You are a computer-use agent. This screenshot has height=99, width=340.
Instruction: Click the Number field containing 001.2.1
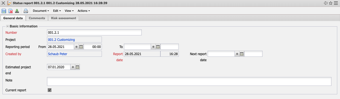pyautogui.click(x=94, y=33)
